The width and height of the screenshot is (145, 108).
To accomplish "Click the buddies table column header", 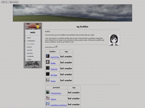I will pos(52,51).
